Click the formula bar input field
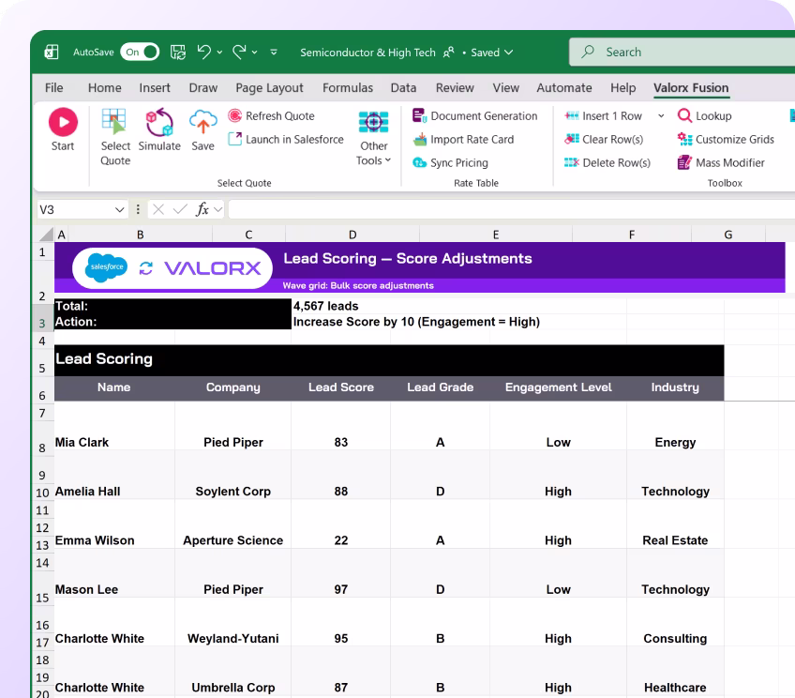 (512, 209)
